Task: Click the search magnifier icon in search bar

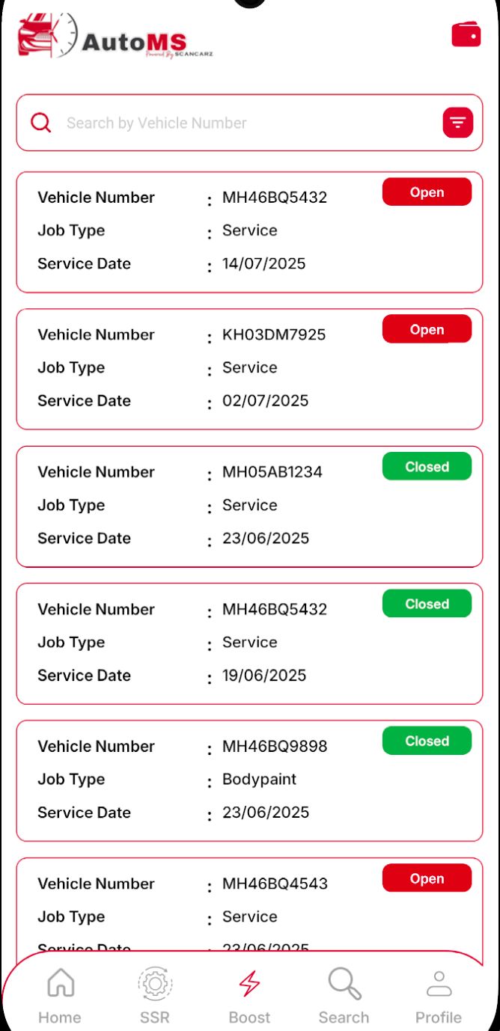Action: click(40, 123)
